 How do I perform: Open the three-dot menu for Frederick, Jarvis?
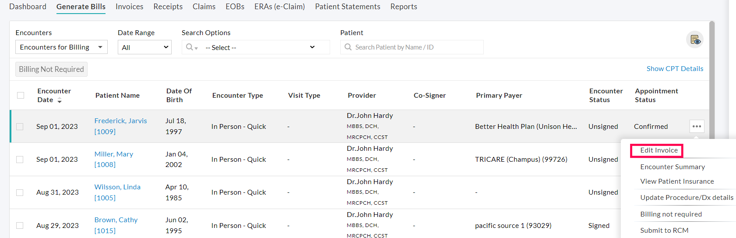(x=697, y=126)
